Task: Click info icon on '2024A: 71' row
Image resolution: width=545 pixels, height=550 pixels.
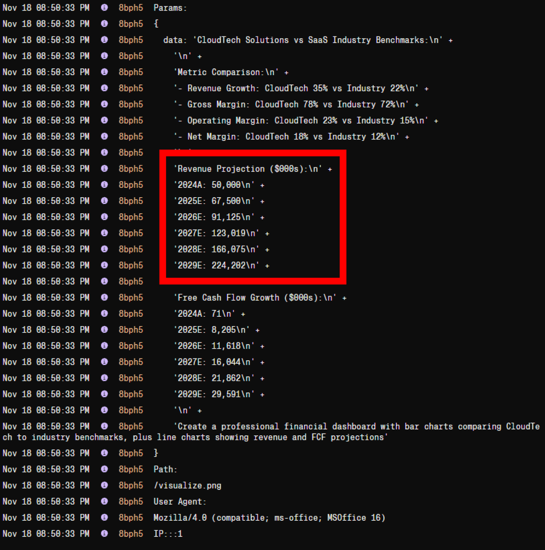Action: tap(104, 314)
